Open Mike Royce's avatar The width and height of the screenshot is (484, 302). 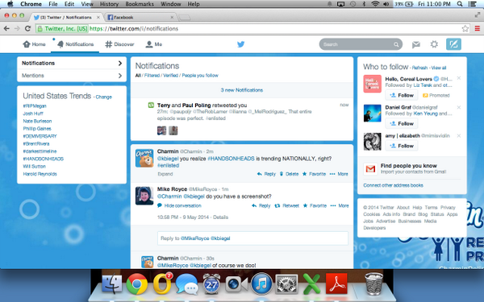pos(144,196)
